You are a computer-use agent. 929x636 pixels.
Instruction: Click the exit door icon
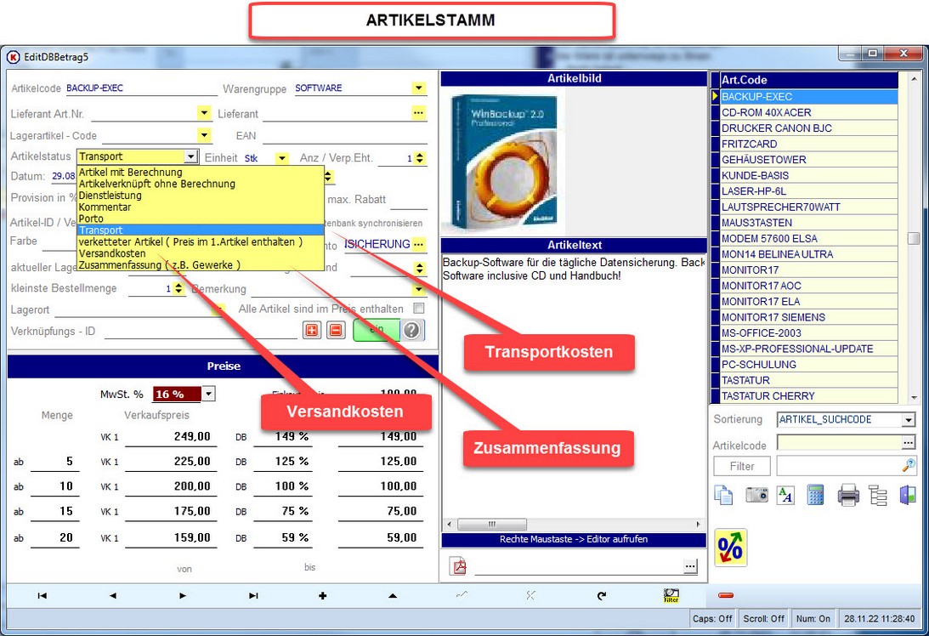[907, 495]
